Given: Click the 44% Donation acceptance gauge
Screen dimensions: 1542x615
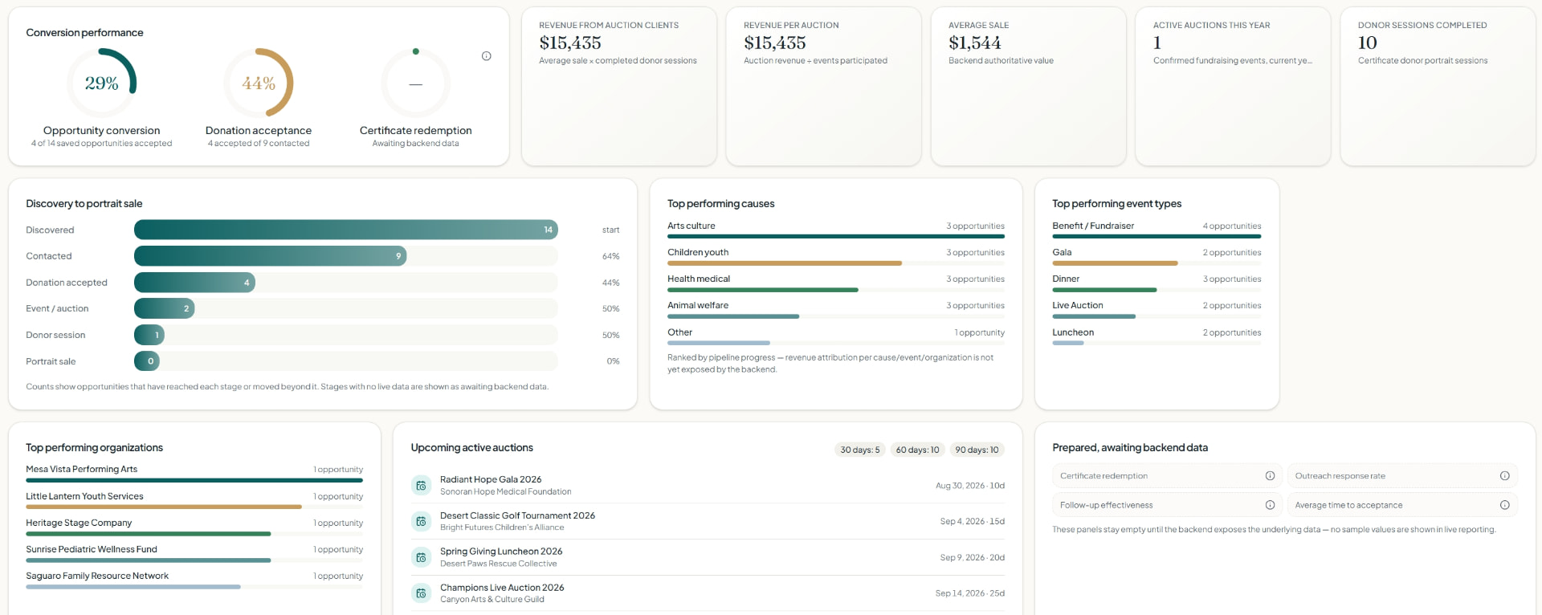Looking at the screenshot, I should coord(259,83).
